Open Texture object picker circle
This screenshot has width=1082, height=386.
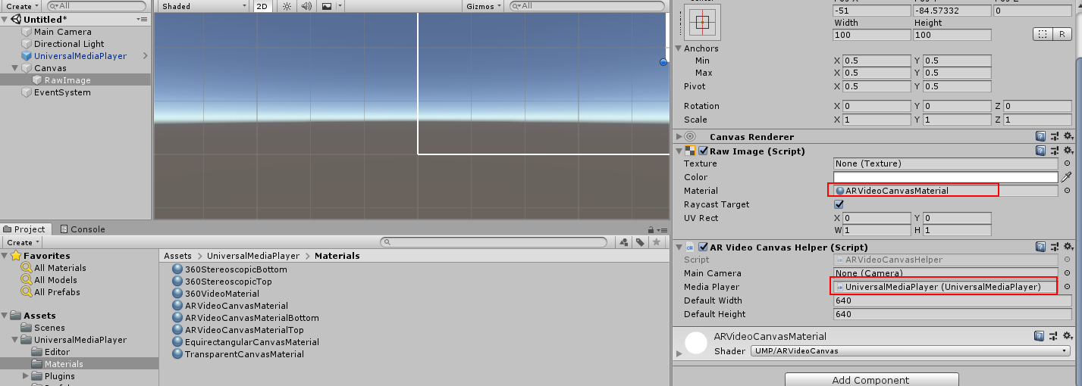(x=1068, y=163)
